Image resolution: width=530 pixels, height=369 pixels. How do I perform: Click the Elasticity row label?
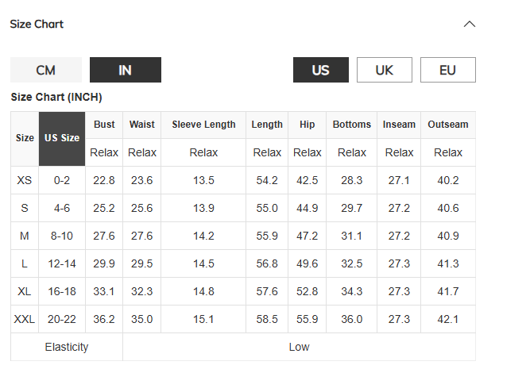point(67,347)
